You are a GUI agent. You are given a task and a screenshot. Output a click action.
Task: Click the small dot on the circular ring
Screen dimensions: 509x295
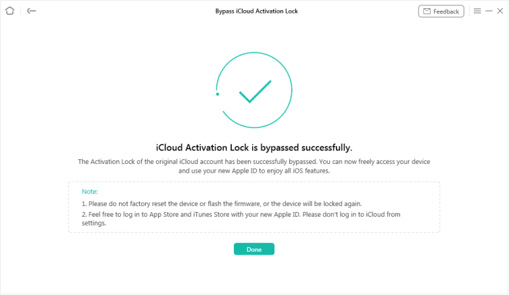[x=217, y=95]
